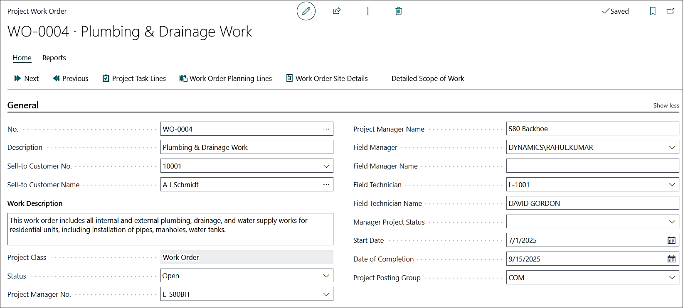This screenshot has width=683, height=308.
Task: Click the share icon in header
Action: [337, 11]
